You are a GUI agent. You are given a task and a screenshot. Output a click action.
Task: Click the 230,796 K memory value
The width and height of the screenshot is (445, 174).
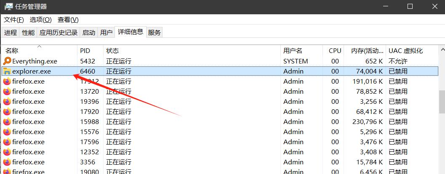click(368, 122)
